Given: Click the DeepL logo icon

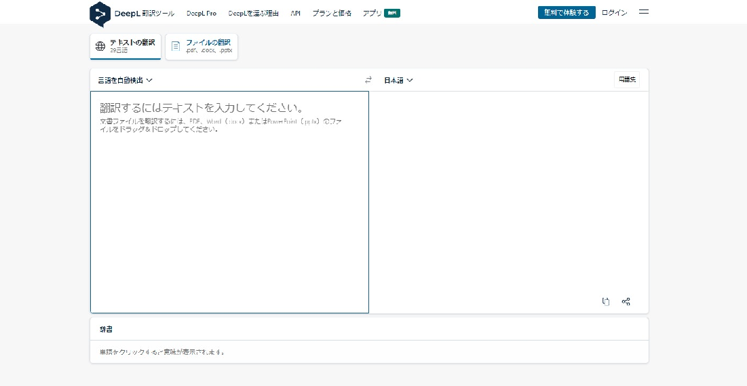Looking at the screenshot, I should tap(100, 13).
